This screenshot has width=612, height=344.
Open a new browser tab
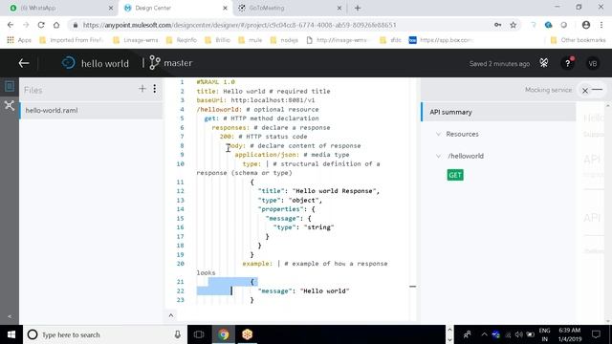[358, 8]
